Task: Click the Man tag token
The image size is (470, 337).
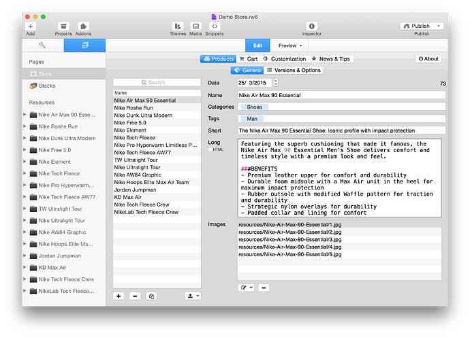Action: [252, 119]
